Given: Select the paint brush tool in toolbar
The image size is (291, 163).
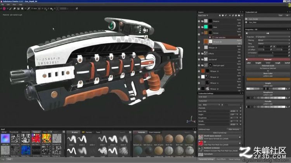Looking at the screenshot, I should (x=10, y=9).
